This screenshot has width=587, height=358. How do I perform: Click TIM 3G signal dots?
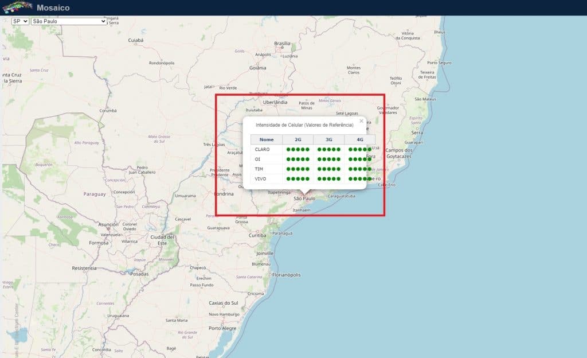pyautogui.click(x=329, y=169)
